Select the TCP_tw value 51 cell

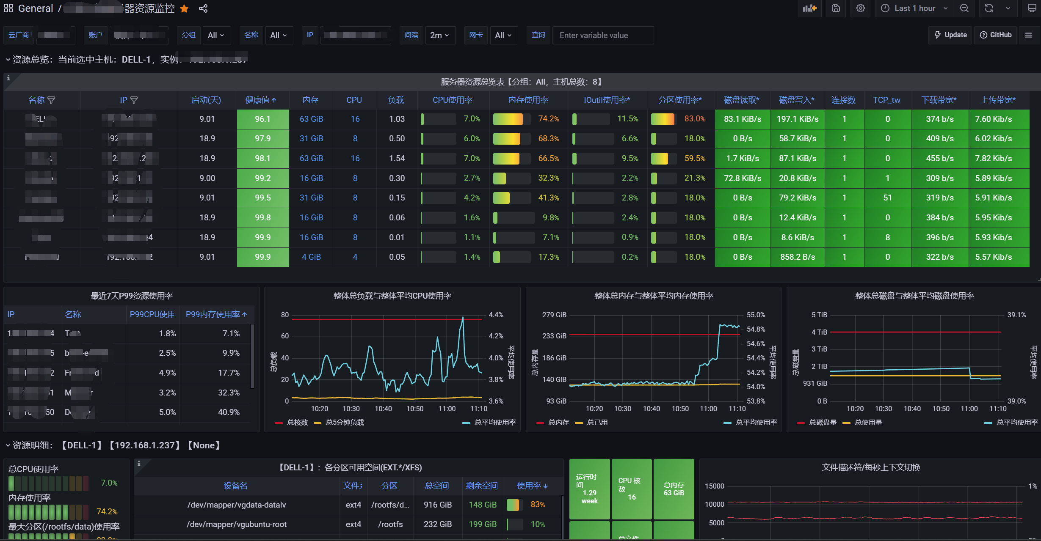click(x=887, y=198)
